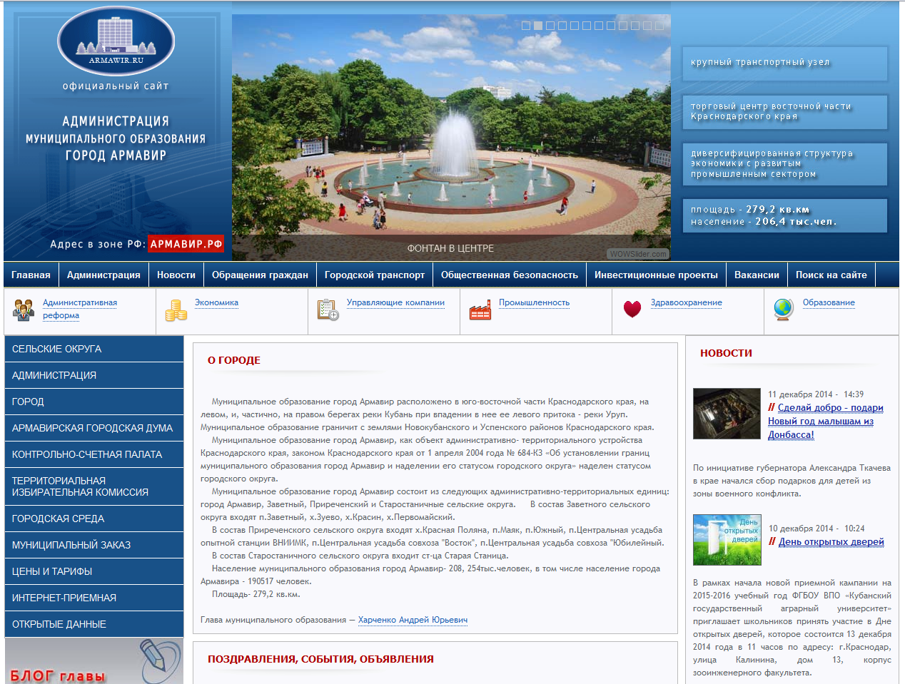Screen dimensions: 905x684
Task: Click the ПОЗДРАВЛЕНИЯ, СОБЫТИЯ, ОБЪЯВЛЕНИЯ heading
Action: (x=320, y=659)
